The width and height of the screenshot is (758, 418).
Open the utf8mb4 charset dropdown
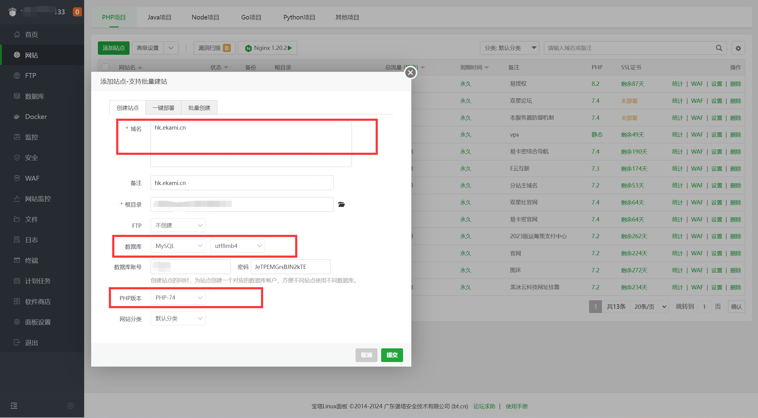[238, 246]
